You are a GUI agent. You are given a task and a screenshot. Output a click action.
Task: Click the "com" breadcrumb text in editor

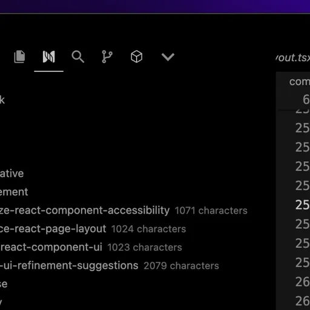(300, 82)
